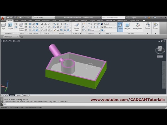Select the Move tool in Modify panel
The height and width of the screenshot is (125, 167).
[61, 24]
